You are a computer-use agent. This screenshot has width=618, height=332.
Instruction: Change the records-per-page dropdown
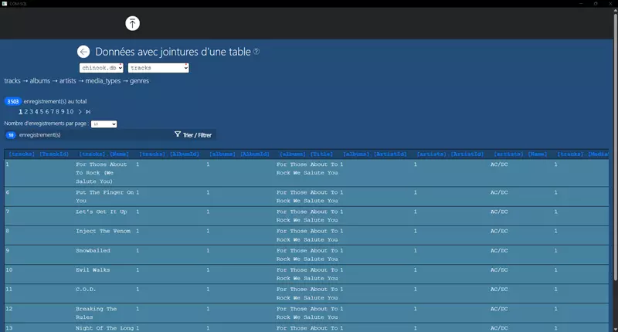click(x=104, y=124)
